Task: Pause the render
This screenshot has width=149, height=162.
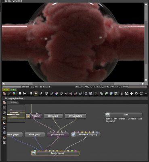Action: [31, 94]
